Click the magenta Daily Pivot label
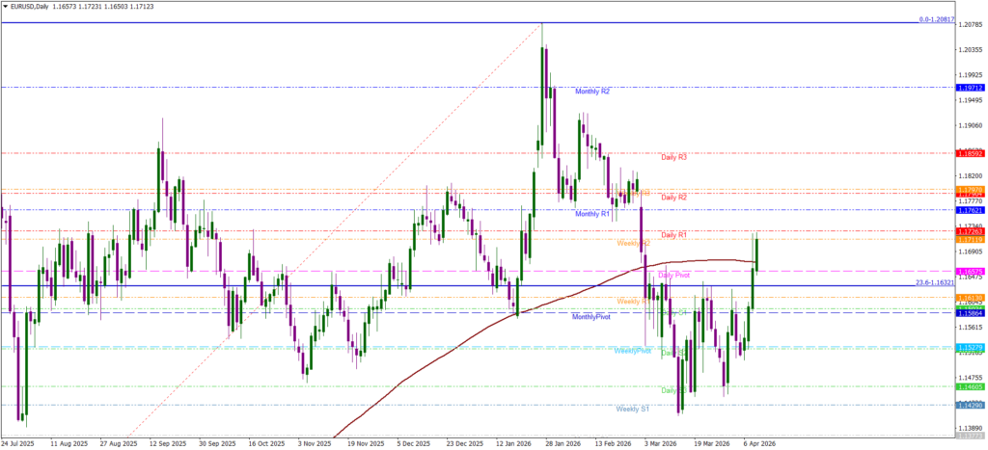Viewport: 988px width, 450px height. (673, 275)
